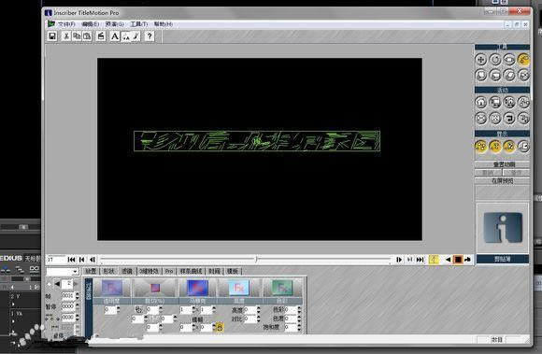The width and height of the screenshot is (542, 354).
Task: Toggle the yellow loop icon beside playback
Action: point(434,260)
